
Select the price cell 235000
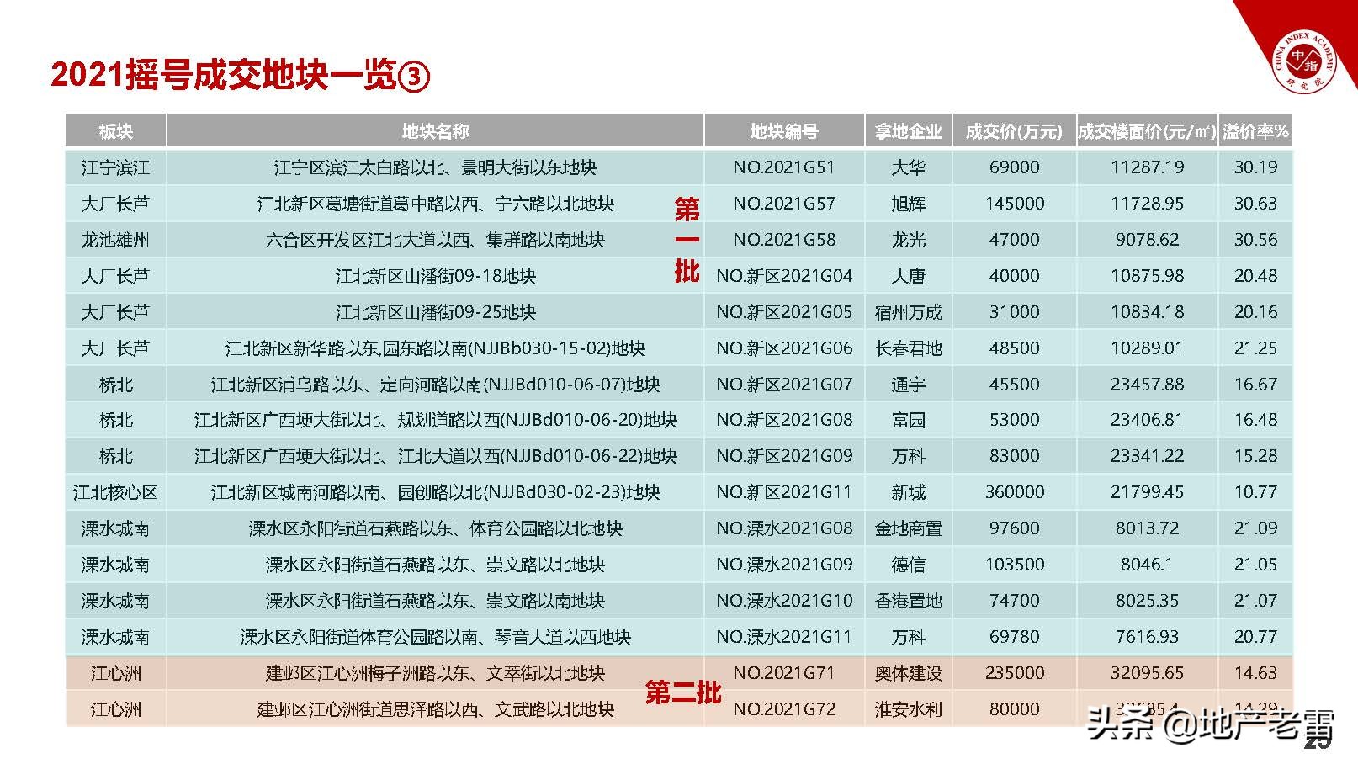coord(1014,673)
